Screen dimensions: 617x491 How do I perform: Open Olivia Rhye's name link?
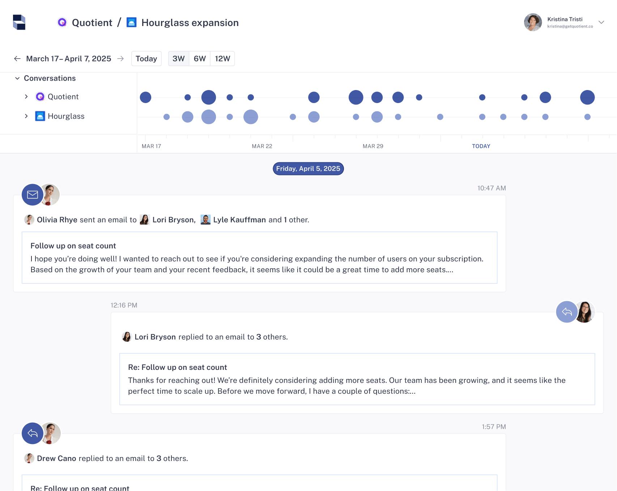(x=57, y=220)
